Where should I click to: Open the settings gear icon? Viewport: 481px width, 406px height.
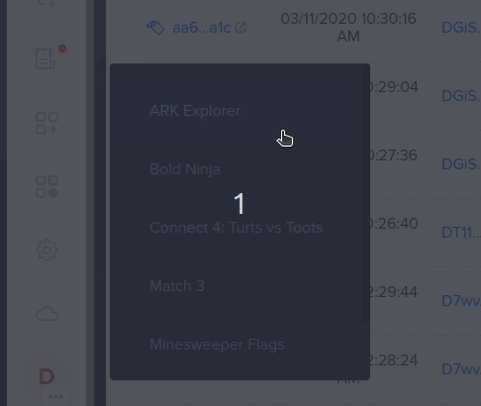(x=47, y=250)
